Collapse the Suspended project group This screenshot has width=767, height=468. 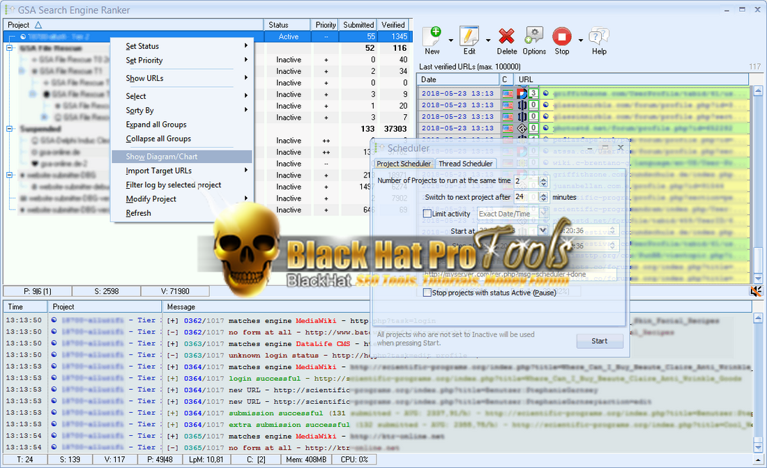tap(9, 128)
